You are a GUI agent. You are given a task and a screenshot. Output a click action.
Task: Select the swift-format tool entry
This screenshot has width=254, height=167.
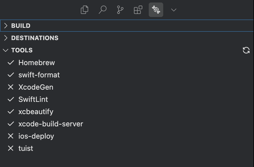tap(39, 75)
